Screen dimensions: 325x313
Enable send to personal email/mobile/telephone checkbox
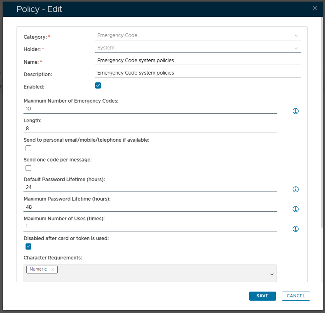28,148
